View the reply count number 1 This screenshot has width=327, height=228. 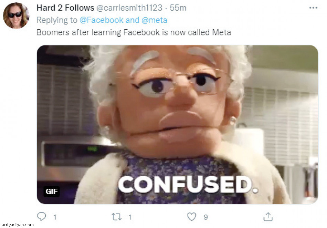point(55,217)
